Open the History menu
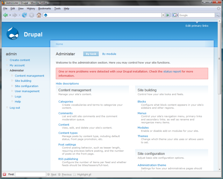The width and height of the screenshot is (223, 179). click(x=31, y=9)
